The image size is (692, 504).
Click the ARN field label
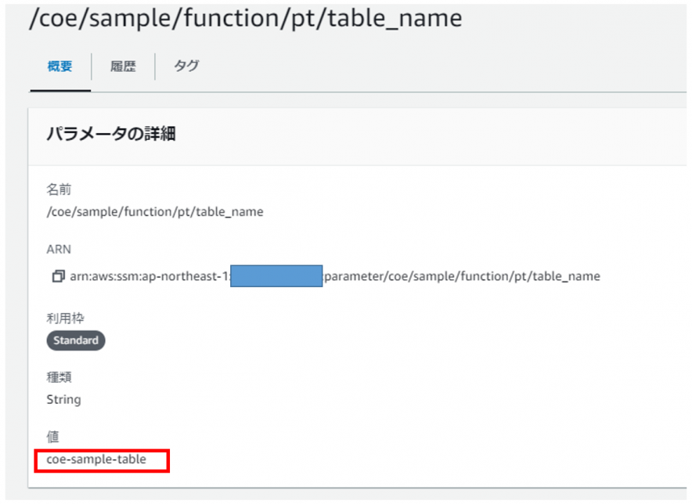tap(59, 250)
